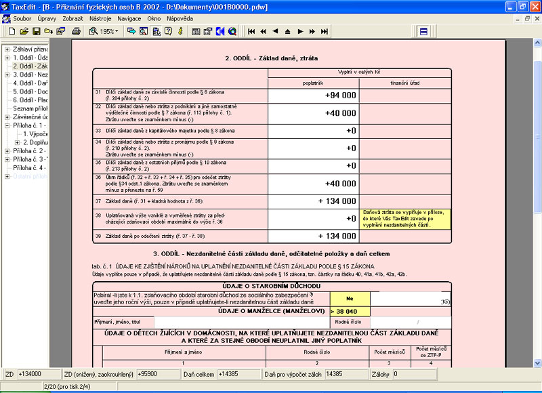This screenshot has height=393, width=542.
Task: Click the right-arrow page toolbar icon
Action: click(131, 31)
